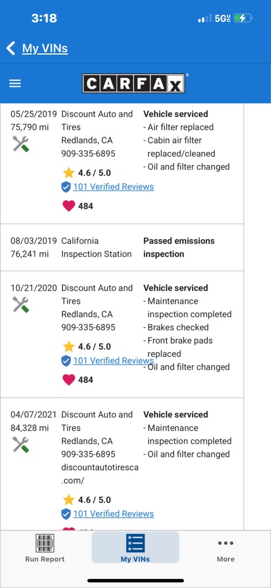The image size is (271, 588).
Task: Tap the heart icon under 05/25/2019 entry
Action: [69, 206]
